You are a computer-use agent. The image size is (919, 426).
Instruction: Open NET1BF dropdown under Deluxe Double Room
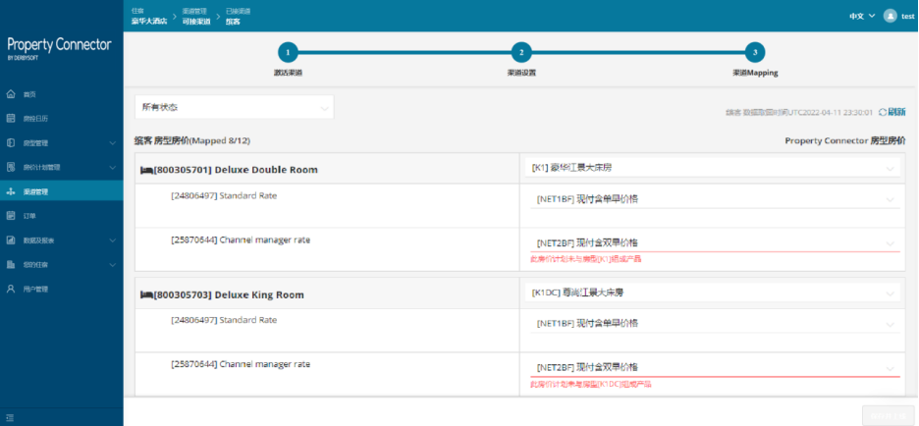click(x=715, y=199)
